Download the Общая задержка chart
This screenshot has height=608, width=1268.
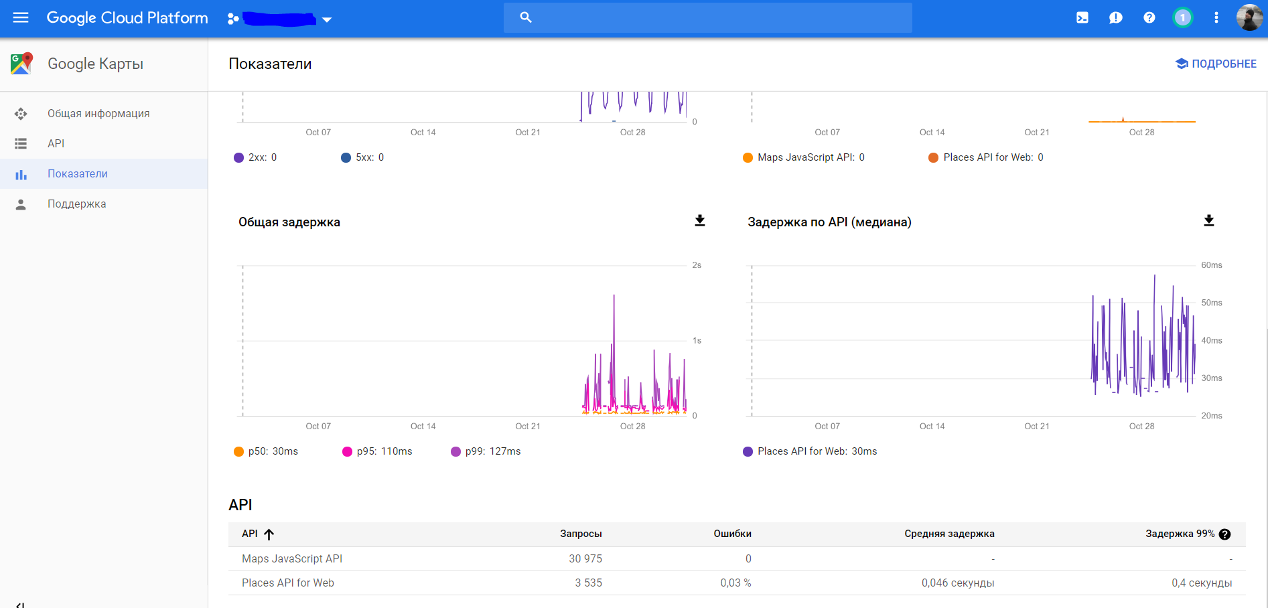[700, 221]
